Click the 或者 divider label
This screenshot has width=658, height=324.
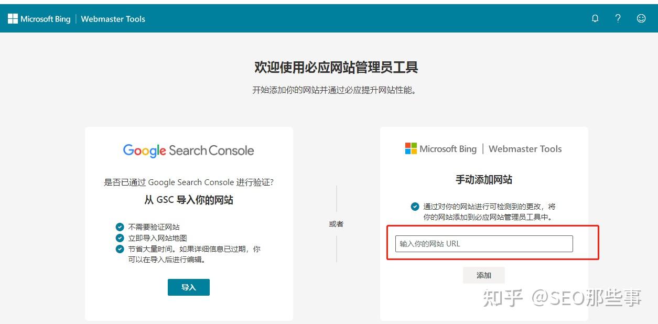click(336, 224)
